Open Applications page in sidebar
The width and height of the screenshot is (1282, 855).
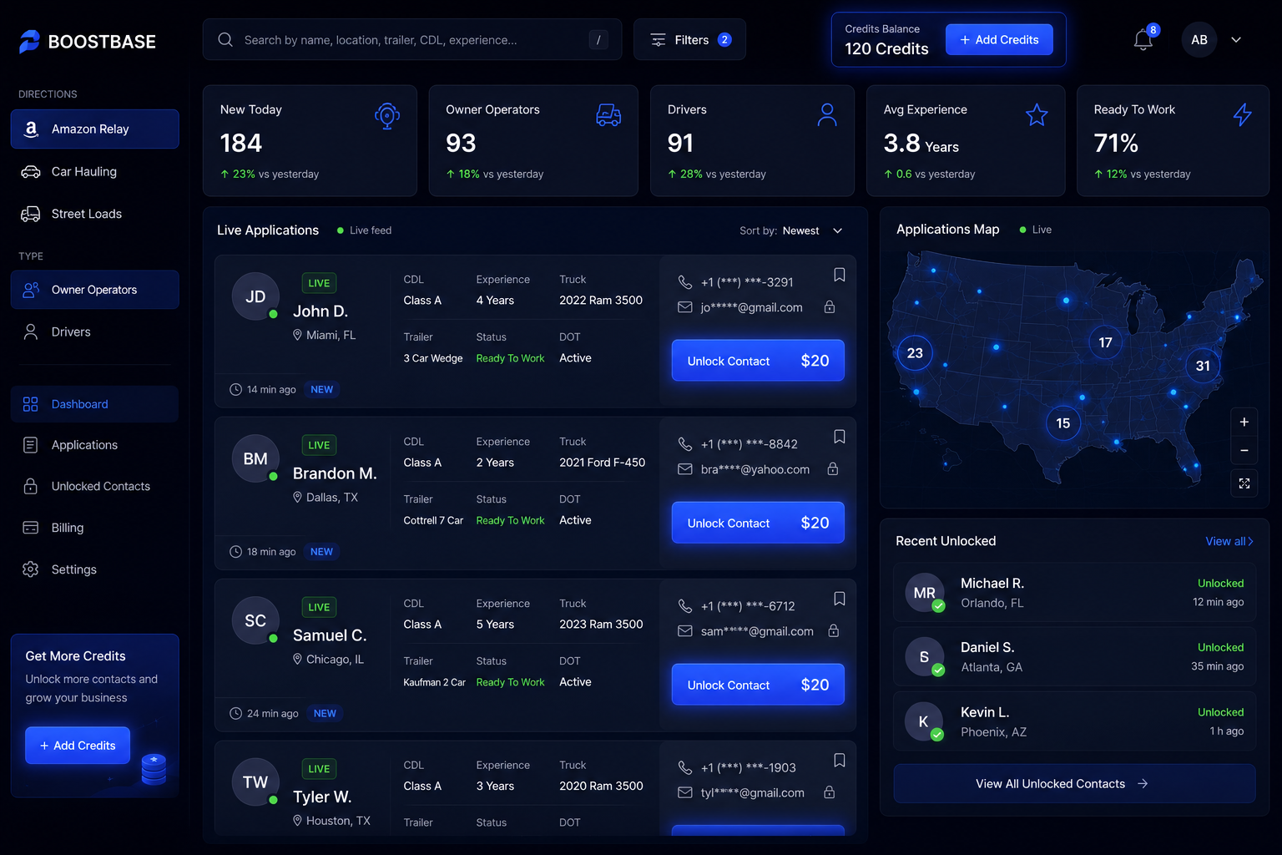click(95, 445)
